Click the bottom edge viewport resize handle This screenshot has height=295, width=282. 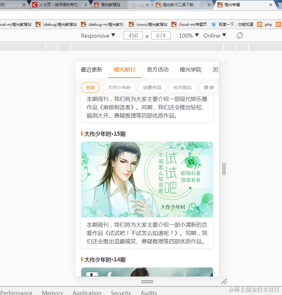147,282
